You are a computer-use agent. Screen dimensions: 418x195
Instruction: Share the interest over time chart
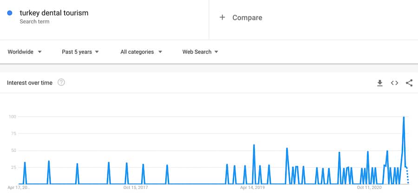tap(409, 83)
